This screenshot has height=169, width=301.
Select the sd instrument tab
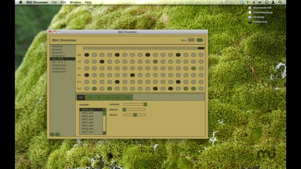coord(90,98)
